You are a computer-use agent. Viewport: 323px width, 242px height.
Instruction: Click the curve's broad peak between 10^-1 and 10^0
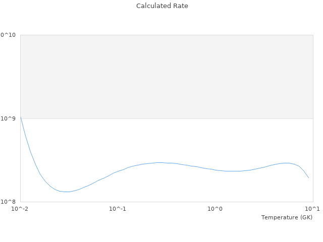pos(159,162)
